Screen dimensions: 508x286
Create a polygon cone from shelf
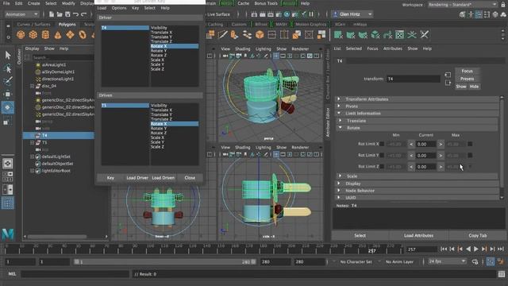coord(58,35)
